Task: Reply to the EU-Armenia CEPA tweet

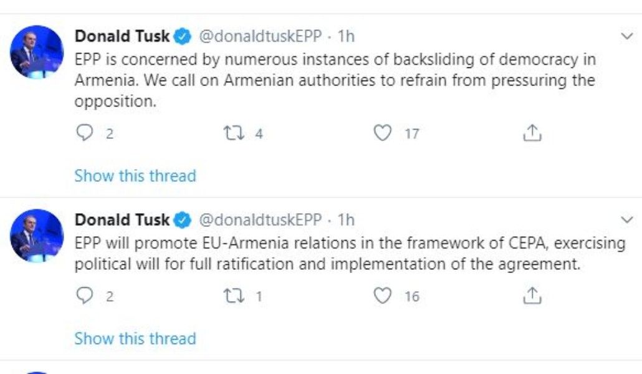Action: [x=84, y=296]
